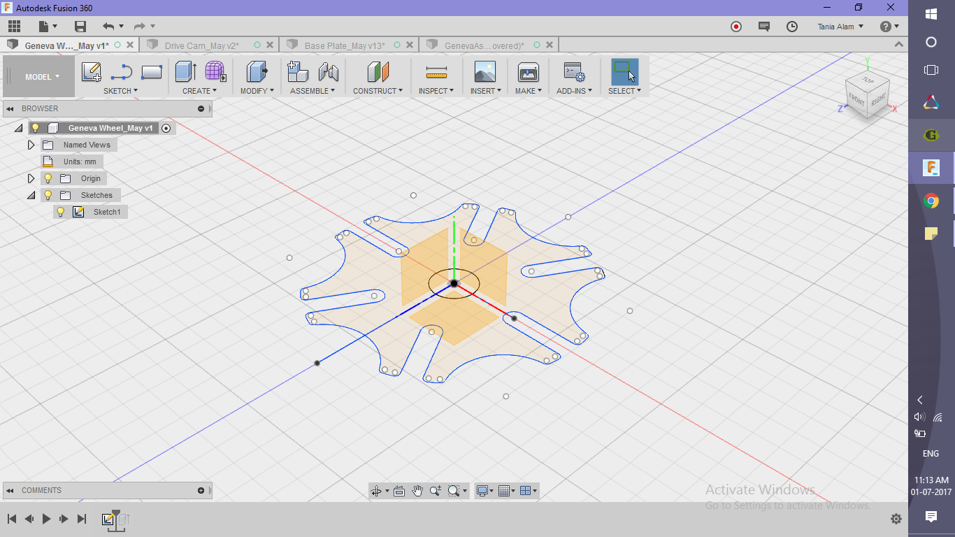Open the CONSTRUCT menu dropdown
This screenshot has width=955, height=537.
click(378, 91)
